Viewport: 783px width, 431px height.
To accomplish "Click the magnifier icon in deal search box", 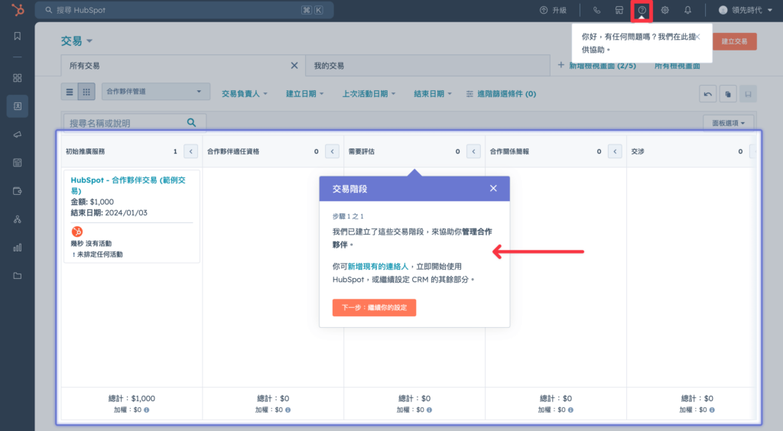I will [191, 123].
